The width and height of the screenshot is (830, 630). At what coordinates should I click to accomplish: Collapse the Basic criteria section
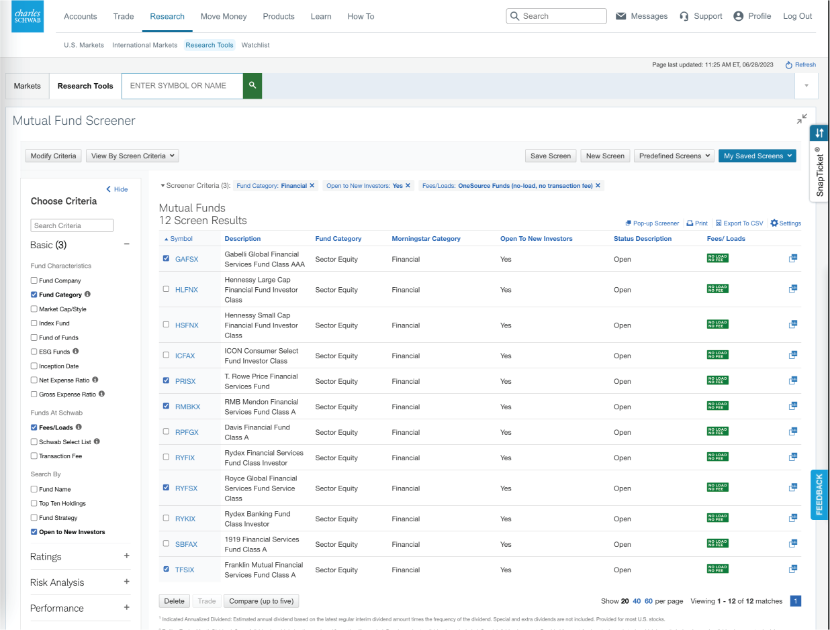pyautogui.click(x=126, y=245)
